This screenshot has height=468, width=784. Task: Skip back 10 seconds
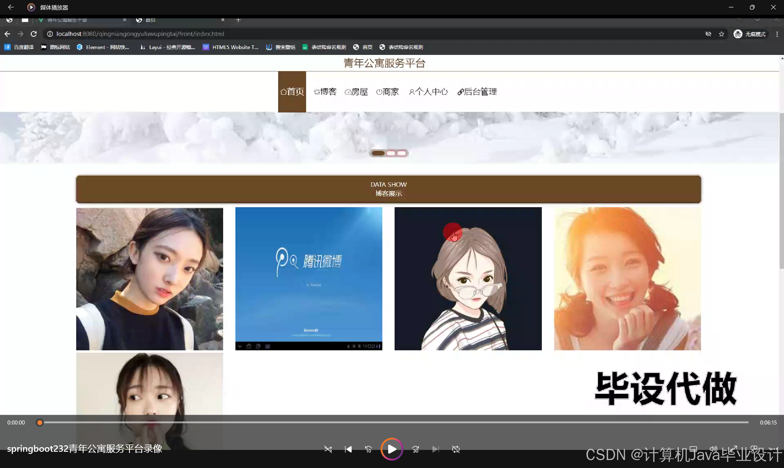[x=368, y=449]
